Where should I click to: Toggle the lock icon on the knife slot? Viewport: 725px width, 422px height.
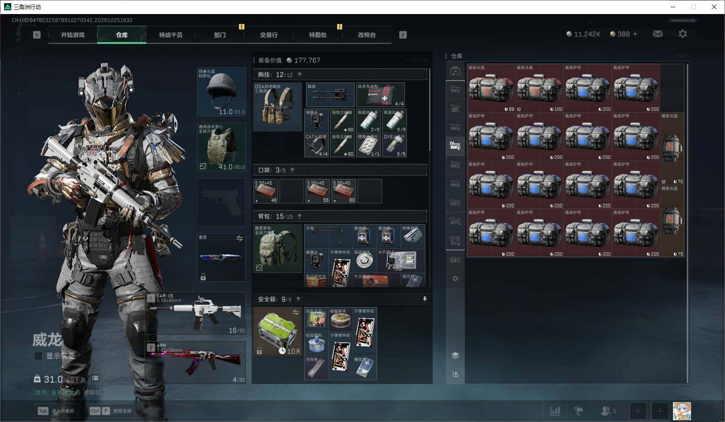203,277
